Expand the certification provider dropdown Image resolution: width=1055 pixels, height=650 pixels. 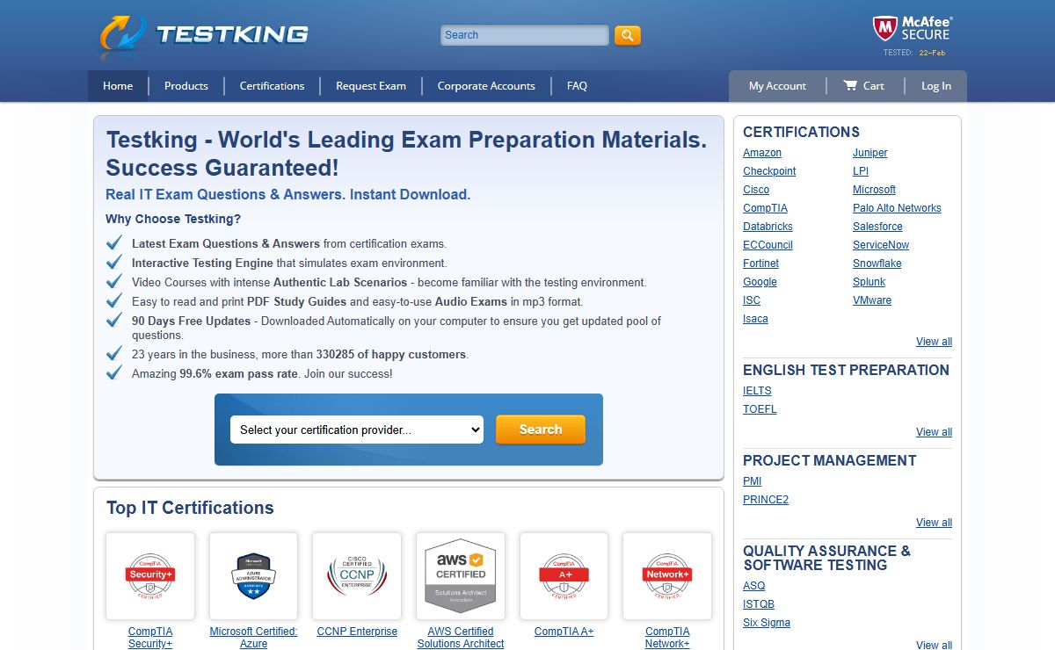[x=357, y=430]
